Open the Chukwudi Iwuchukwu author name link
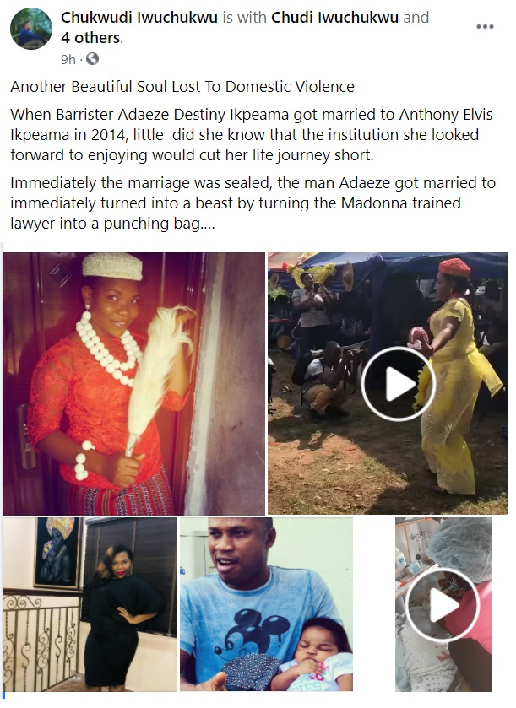 139,17
